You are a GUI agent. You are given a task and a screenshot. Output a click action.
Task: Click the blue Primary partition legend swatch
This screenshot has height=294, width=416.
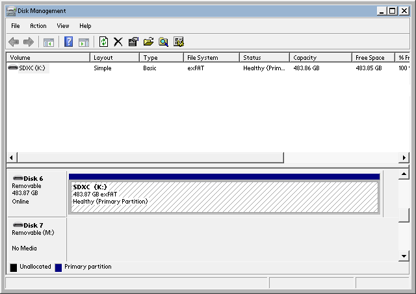coord(58,267)
